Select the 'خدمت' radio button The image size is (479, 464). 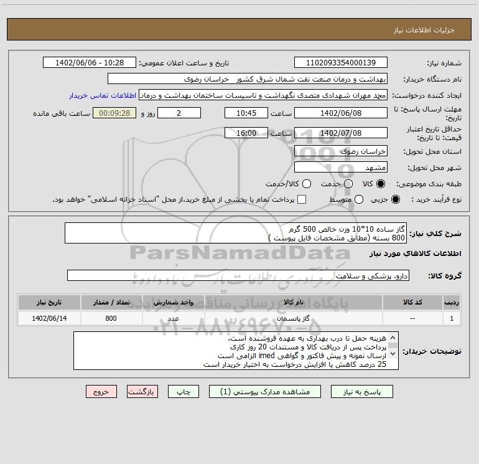coord(348,184)
